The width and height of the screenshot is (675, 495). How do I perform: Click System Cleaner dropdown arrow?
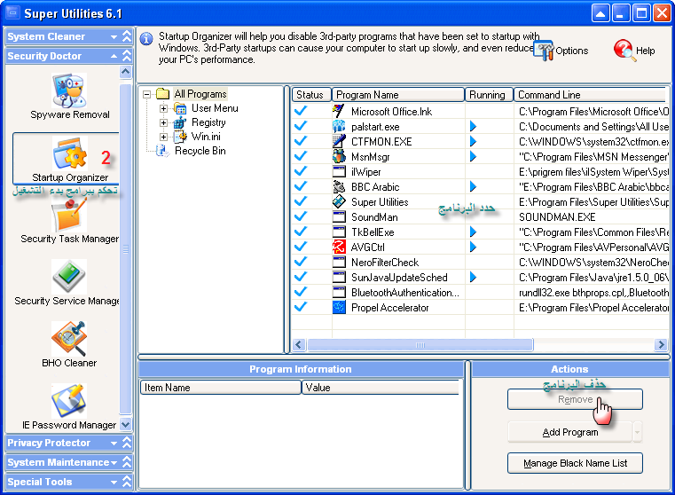pos(114,36)
